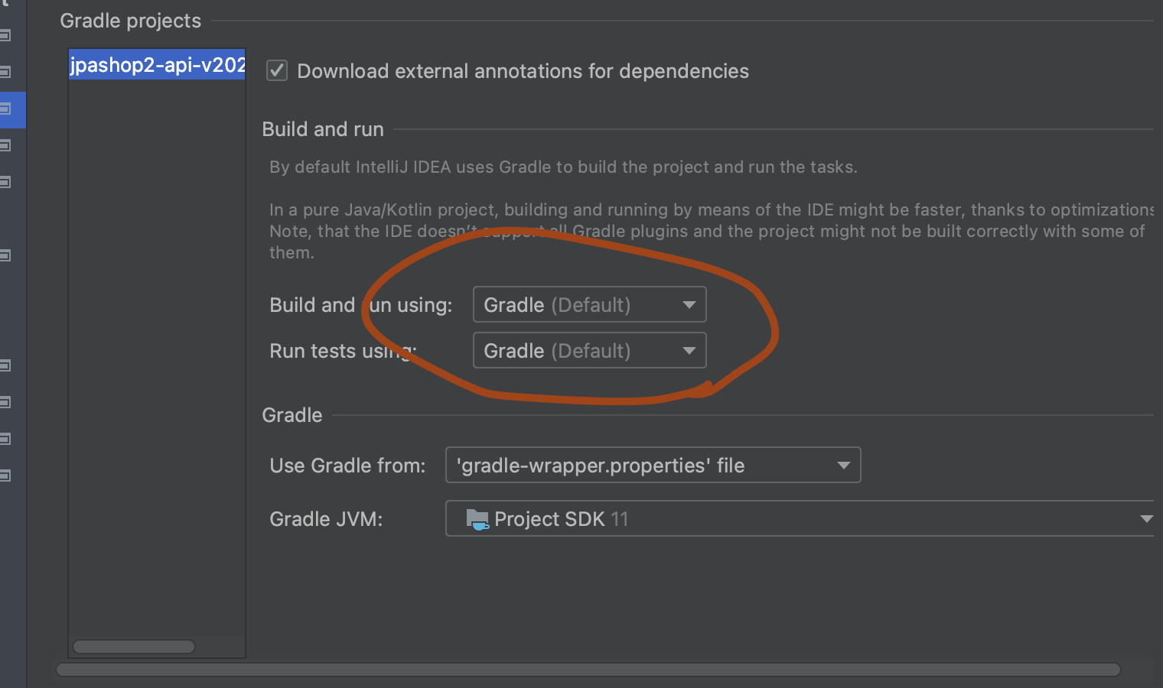1163x688 pixels.
Task: Click the topmost project-level icon in the sidebar strip
Action: pos(5,35)
